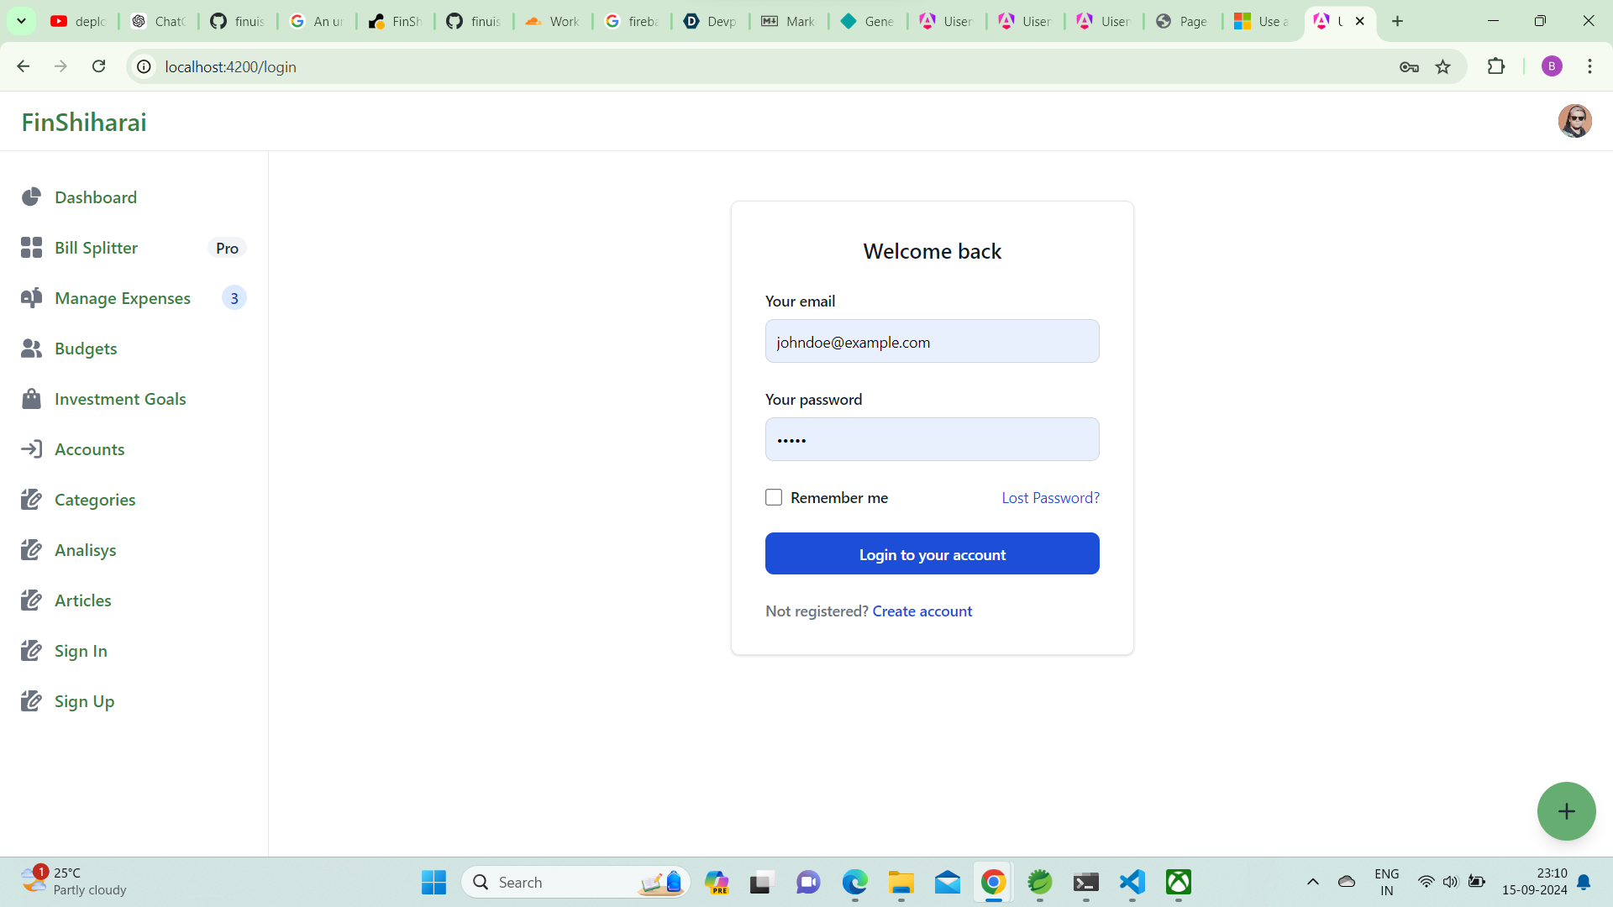This screenshot has width=1613, height=907.
Task: Open Chrome three-dot menu
Action: click(x=1589, y=67)
